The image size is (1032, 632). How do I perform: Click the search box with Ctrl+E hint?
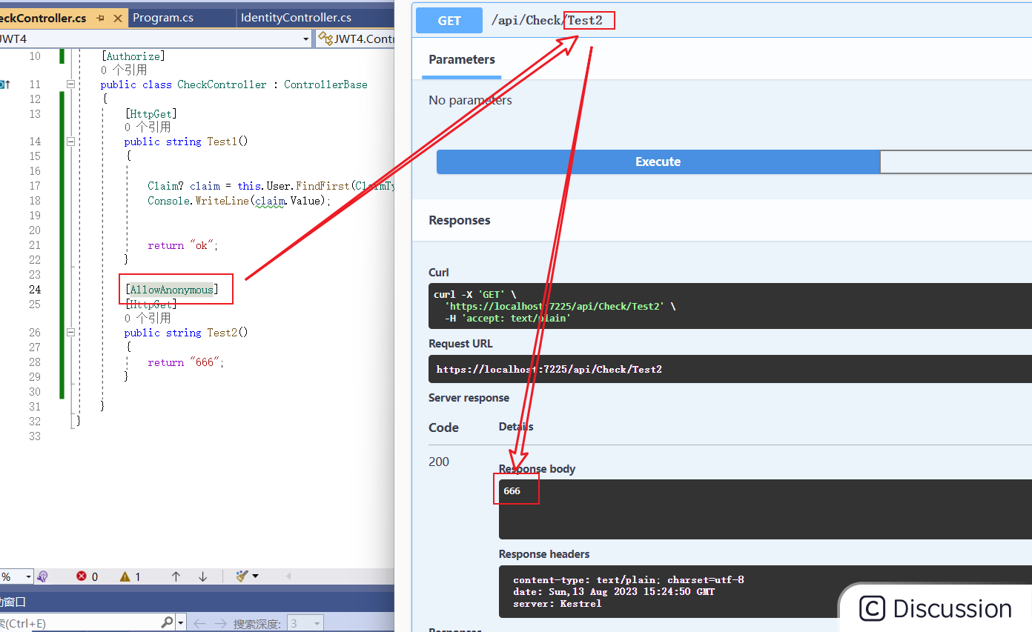[79, 623]
